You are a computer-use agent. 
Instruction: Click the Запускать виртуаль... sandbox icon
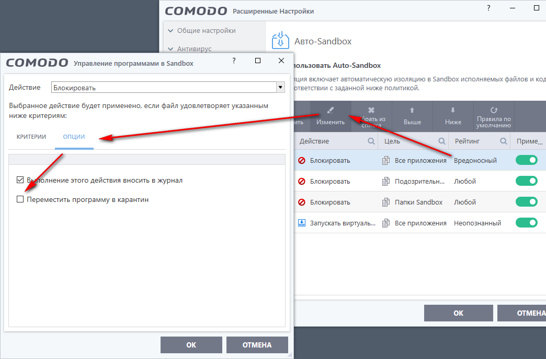coord(302,223)
